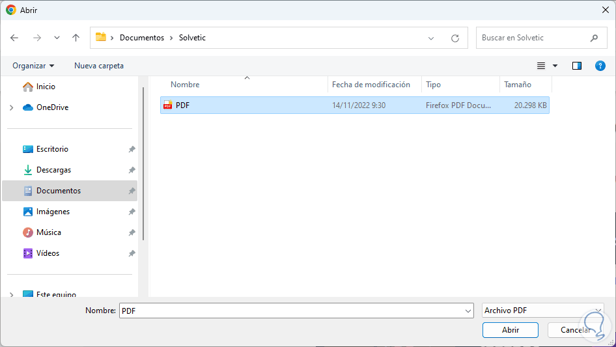This screenshot has height=347, width=616.
Task: Click the pin icon next to Música
Action: point(132,232)
